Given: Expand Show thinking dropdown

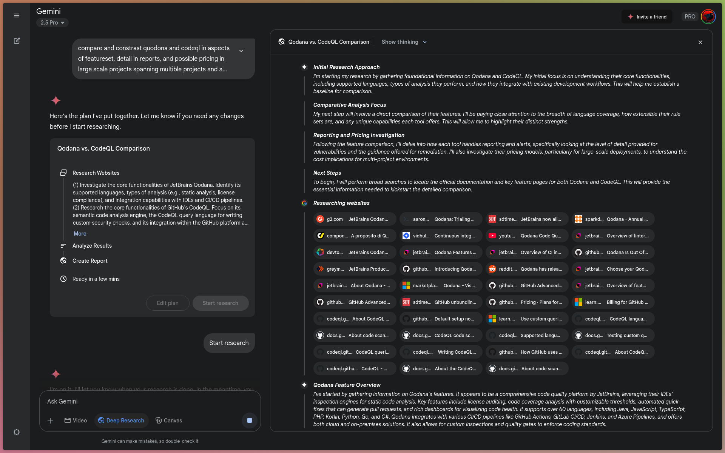Looking at the screenshot, I should (404, 42).
